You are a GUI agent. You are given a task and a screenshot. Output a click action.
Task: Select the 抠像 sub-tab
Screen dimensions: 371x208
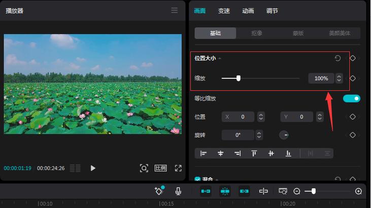click(x=257, y=33)
